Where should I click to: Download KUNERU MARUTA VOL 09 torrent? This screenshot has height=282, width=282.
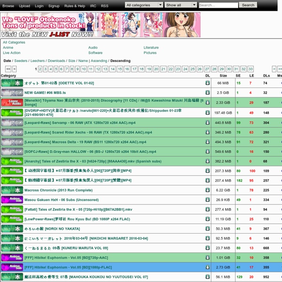[208, 248]
